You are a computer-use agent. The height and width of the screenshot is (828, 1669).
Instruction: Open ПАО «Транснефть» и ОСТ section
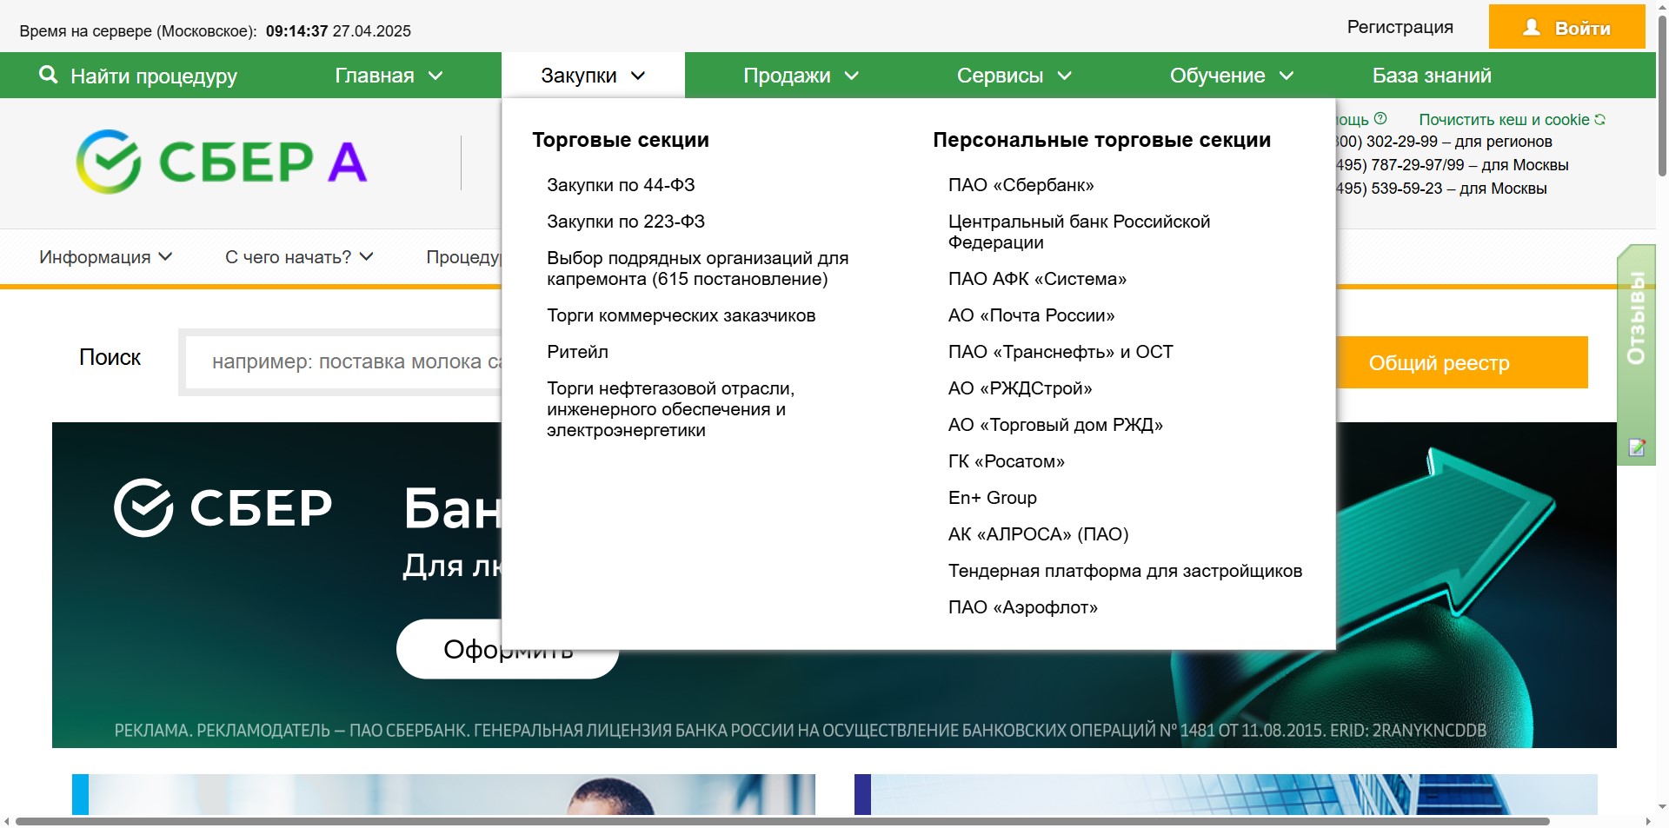1061,352
